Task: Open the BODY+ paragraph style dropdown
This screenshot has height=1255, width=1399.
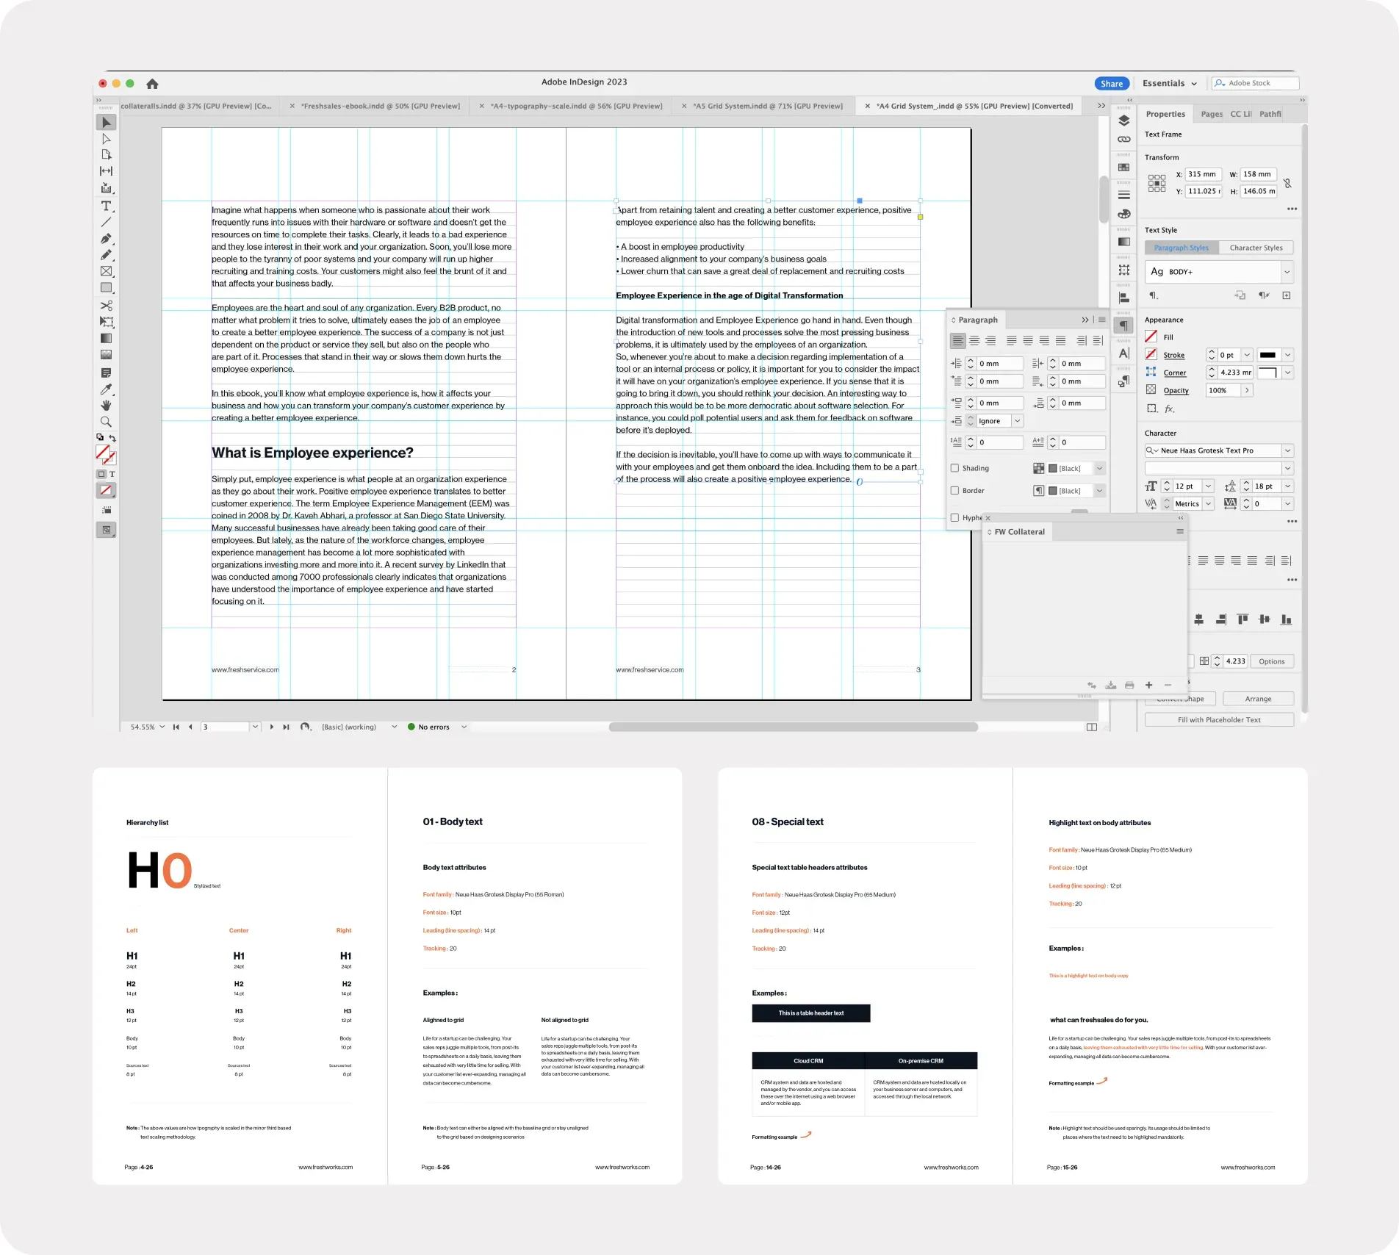Action: click(1287, 272)
